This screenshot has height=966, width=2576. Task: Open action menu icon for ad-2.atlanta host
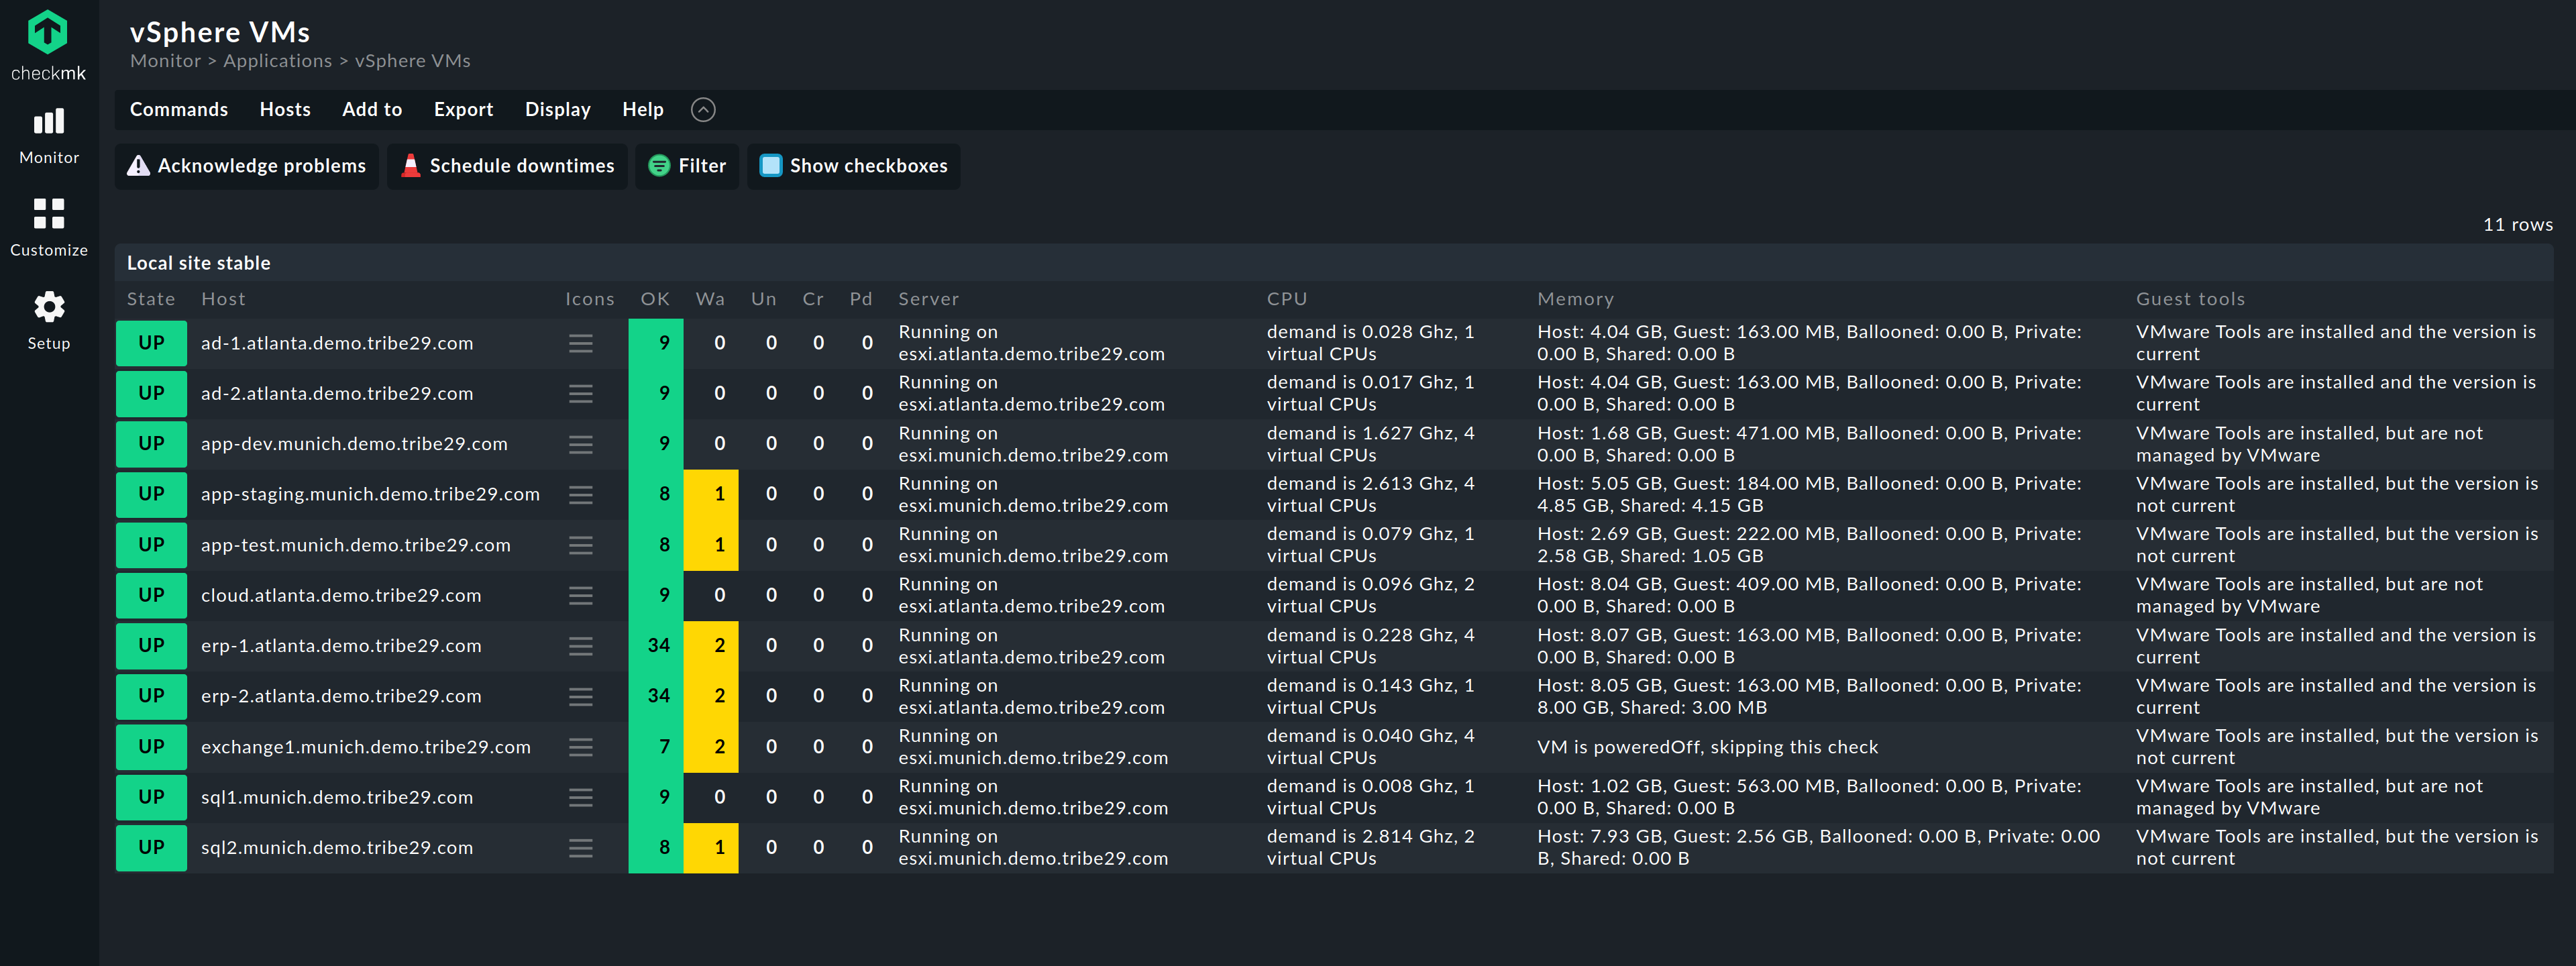(581, 394)
